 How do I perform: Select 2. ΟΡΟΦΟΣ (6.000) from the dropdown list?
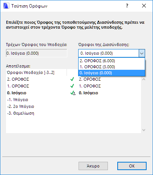tap(112, 61)
